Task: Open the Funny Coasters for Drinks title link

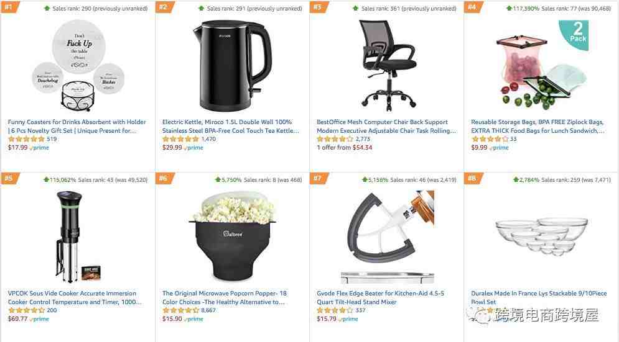Action: click(77, 126)
